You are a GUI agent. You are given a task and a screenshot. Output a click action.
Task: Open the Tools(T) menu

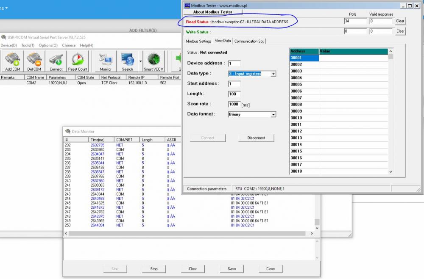point(28,45)
